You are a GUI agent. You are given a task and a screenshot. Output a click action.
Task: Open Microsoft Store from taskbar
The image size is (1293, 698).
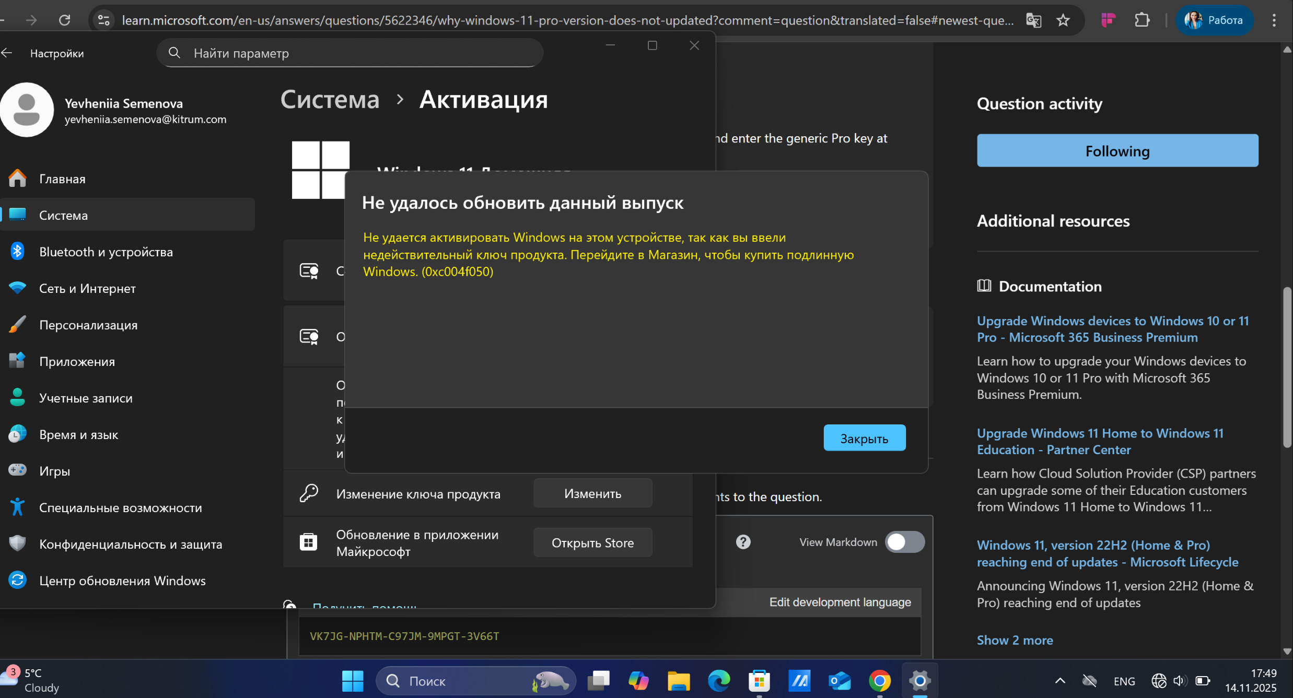coord(759,680)
